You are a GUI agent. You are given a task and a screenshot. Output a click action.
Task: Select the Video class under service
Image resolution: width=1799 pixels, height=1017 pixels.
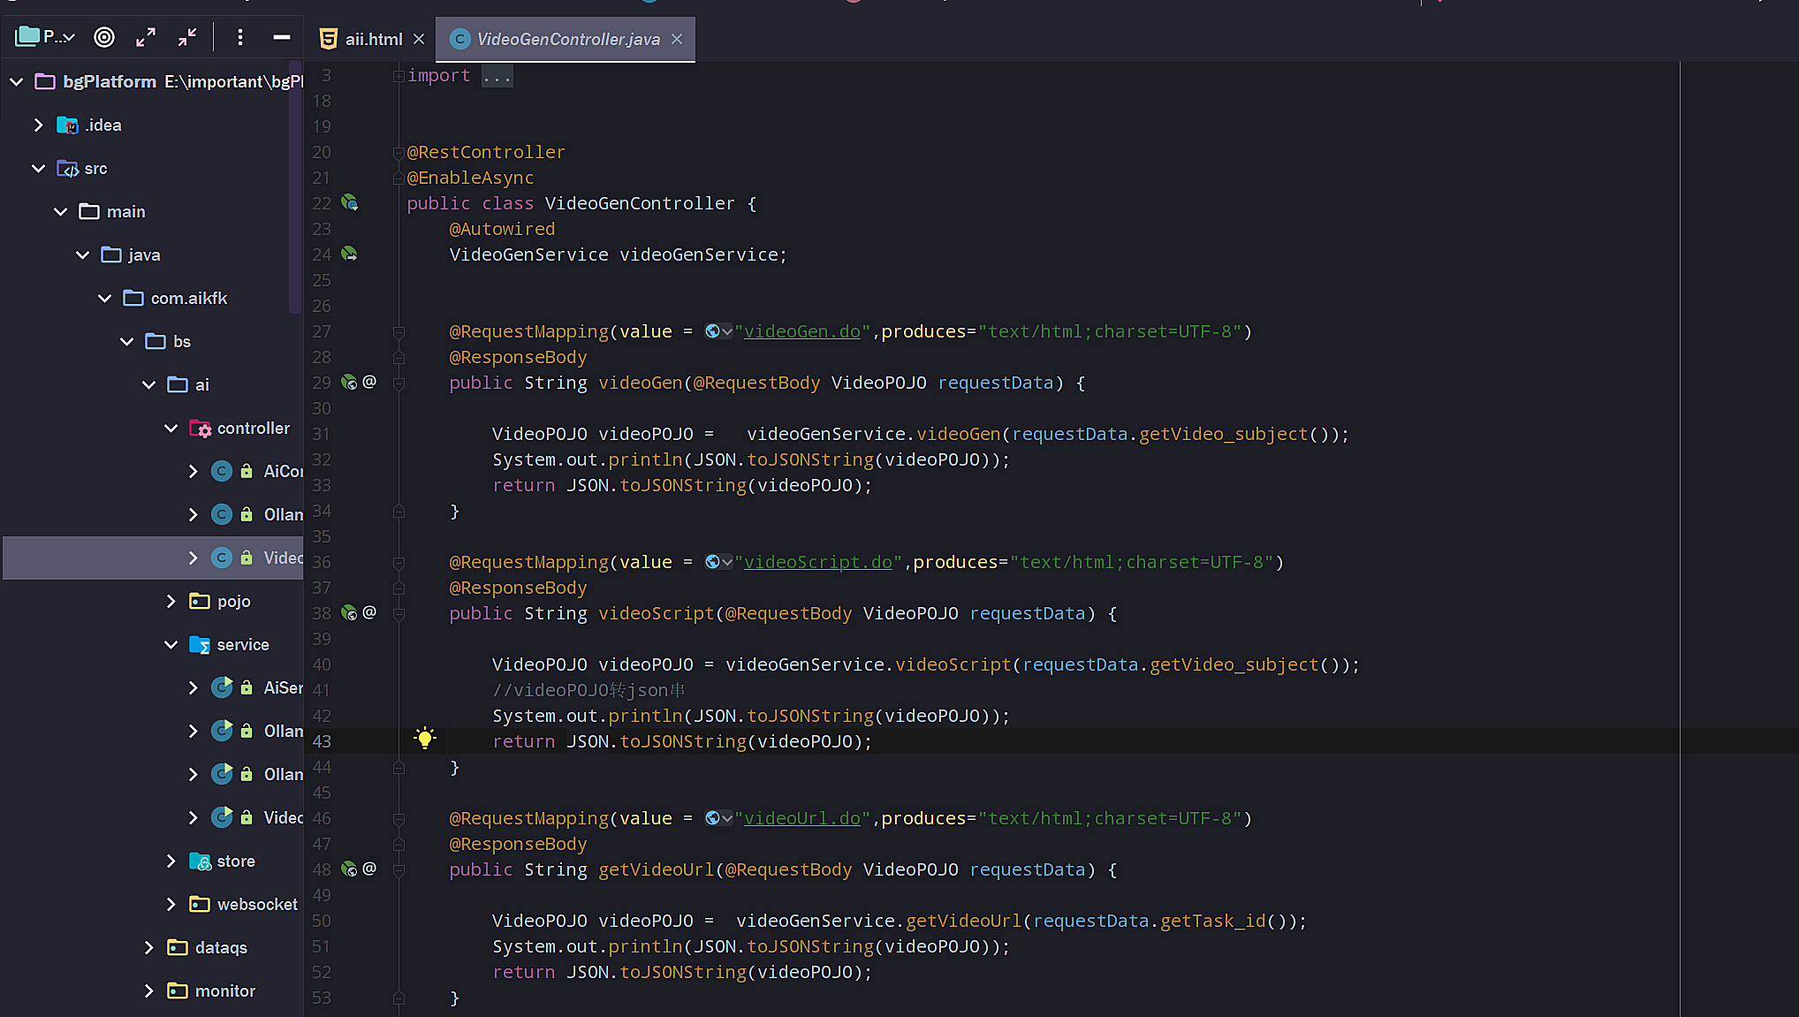pyautogui.click(x=283, y=817)
